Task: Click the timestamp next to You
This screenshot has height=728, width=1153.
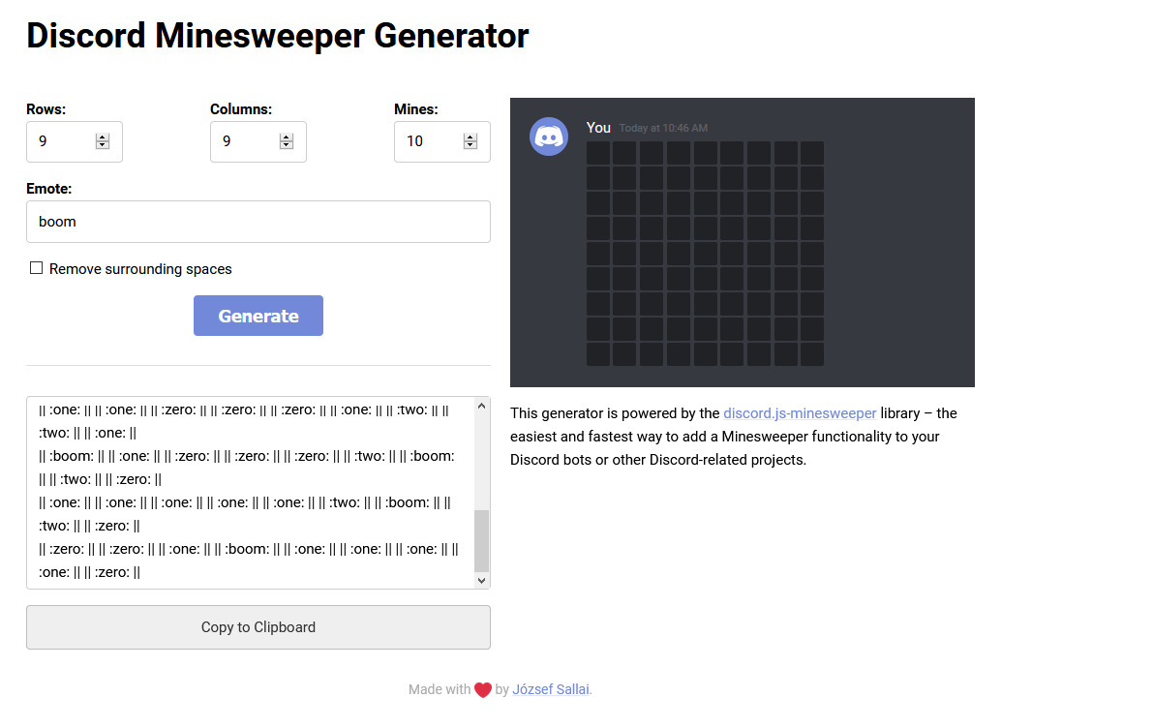Action: [662, 127]
